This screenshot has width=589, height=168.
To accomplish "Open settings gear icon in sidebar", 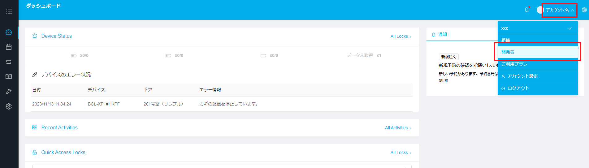I will [x=9, y=106].
